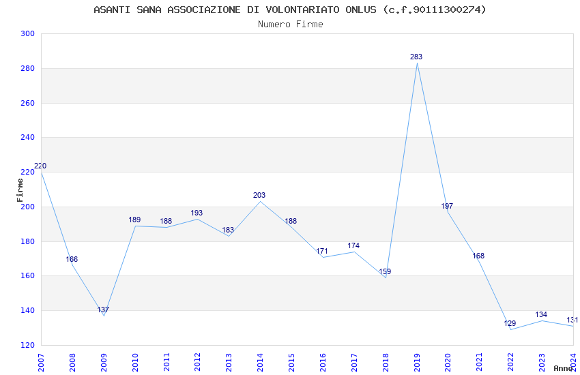Click y-axis value 300
Screen dimensions: 580x375
[28, 33]
